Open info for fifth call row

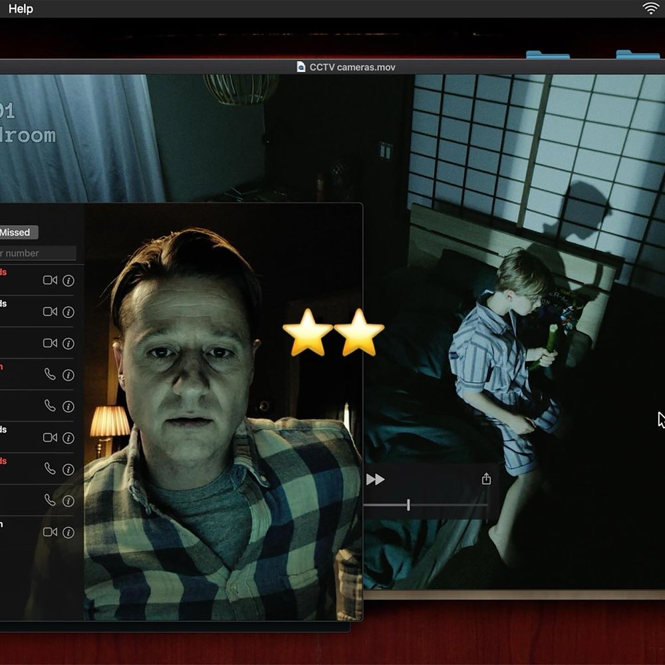coord(68,407)
